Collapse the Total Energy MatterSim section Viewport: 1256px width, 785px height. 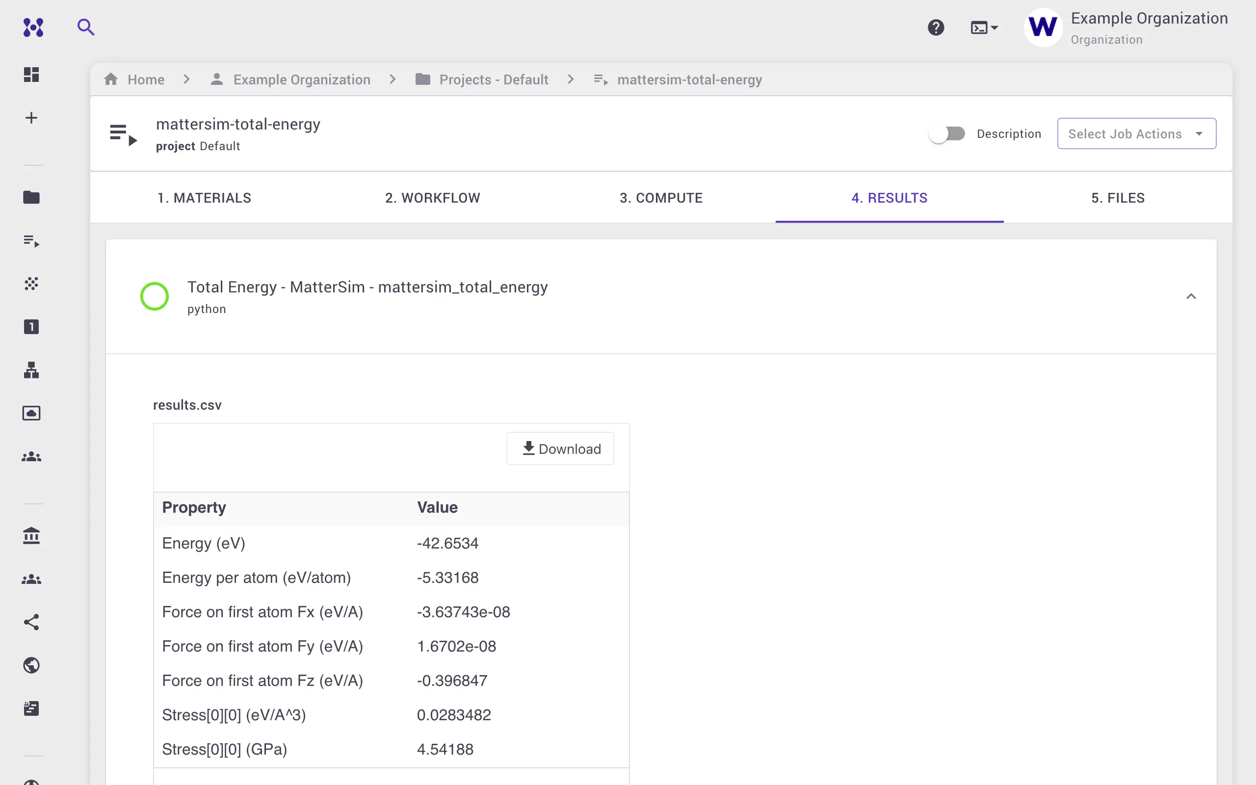tap(1191, 296)
